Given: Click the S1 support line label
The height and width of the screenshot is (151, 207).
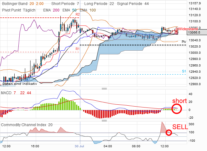Looking at the screenshot, I should point(184,71).
